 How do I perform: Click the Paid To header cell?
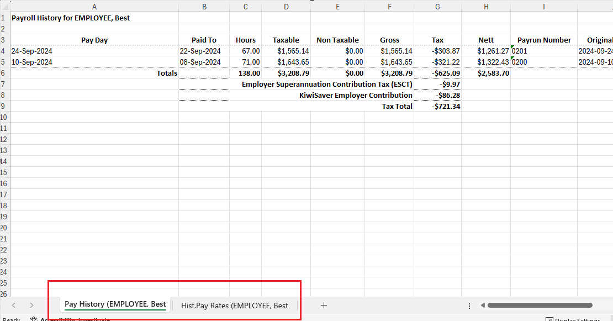coord(204,40)
